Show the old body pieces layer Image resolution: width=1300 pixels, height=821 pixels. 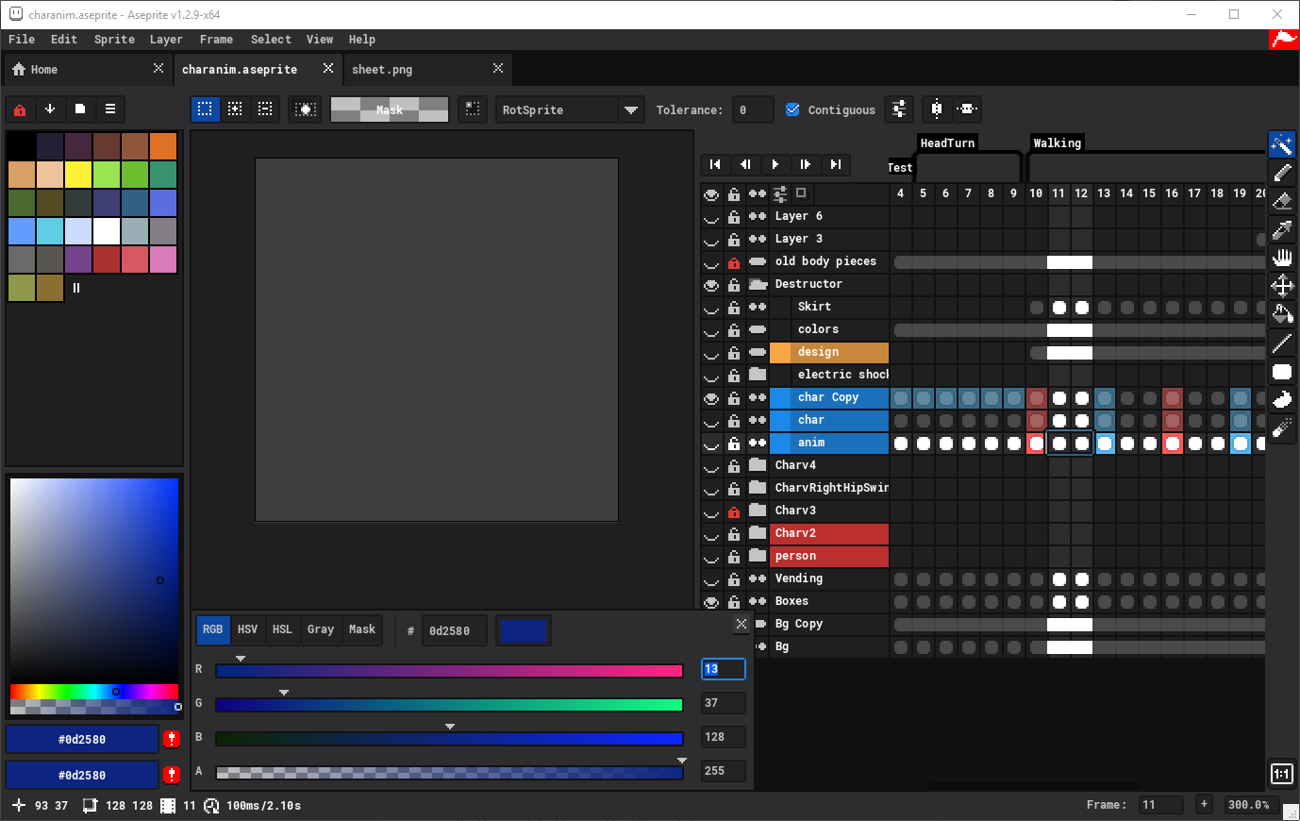[x=711, y=261]
